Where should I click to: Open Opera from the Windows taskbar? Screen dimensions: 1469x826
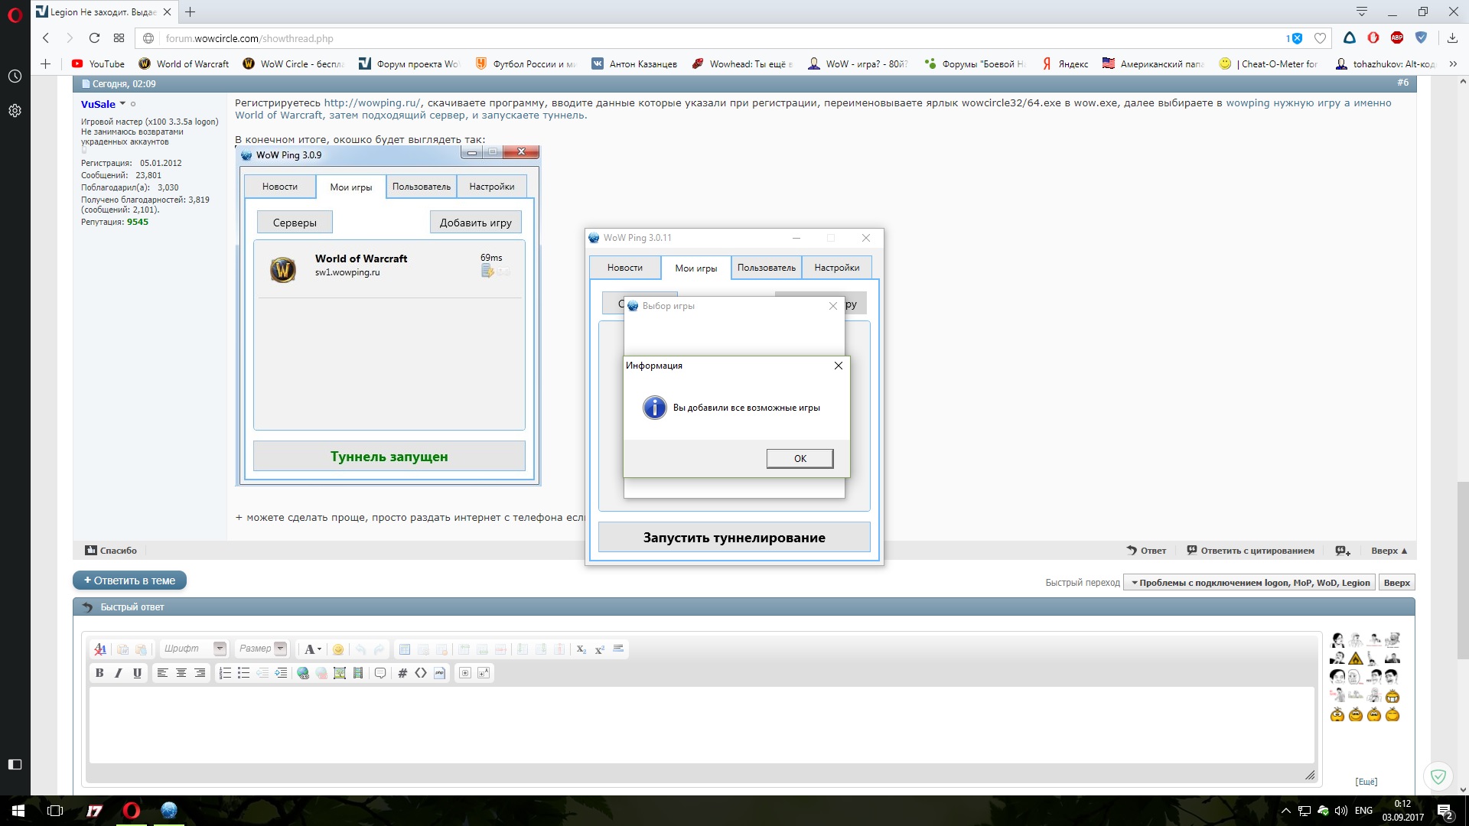[132, 811]
